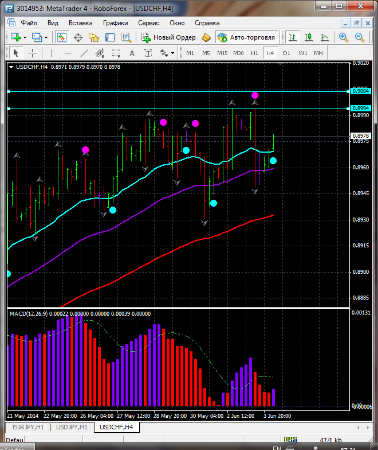Switch to the EURJPY,H1 chart tab
The image size is (378, 450).
coord(27,427)
